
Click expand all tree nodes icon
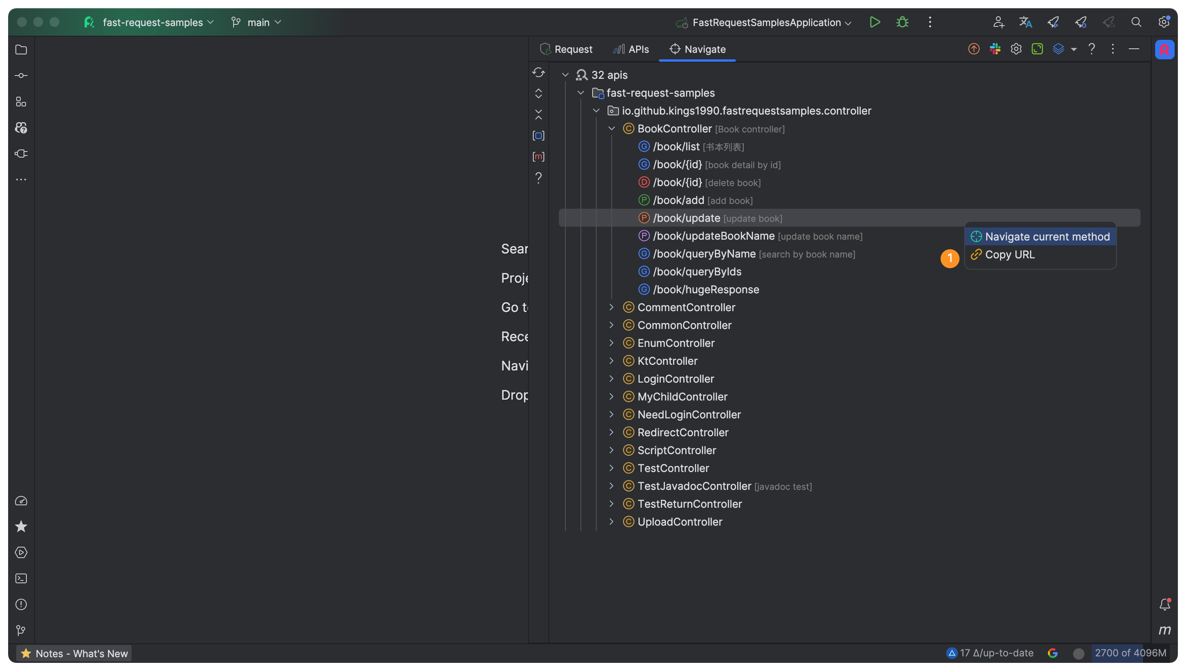click(x=538, y=93)
